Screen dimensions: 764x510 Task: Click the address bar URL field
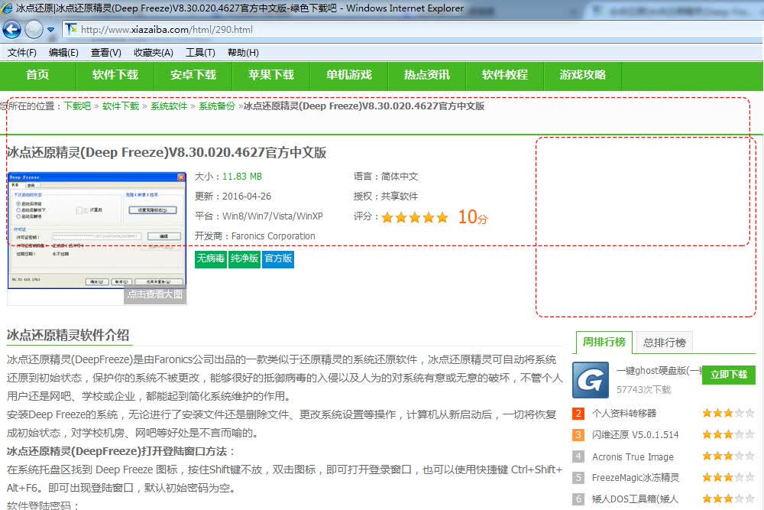pos(410,30)
